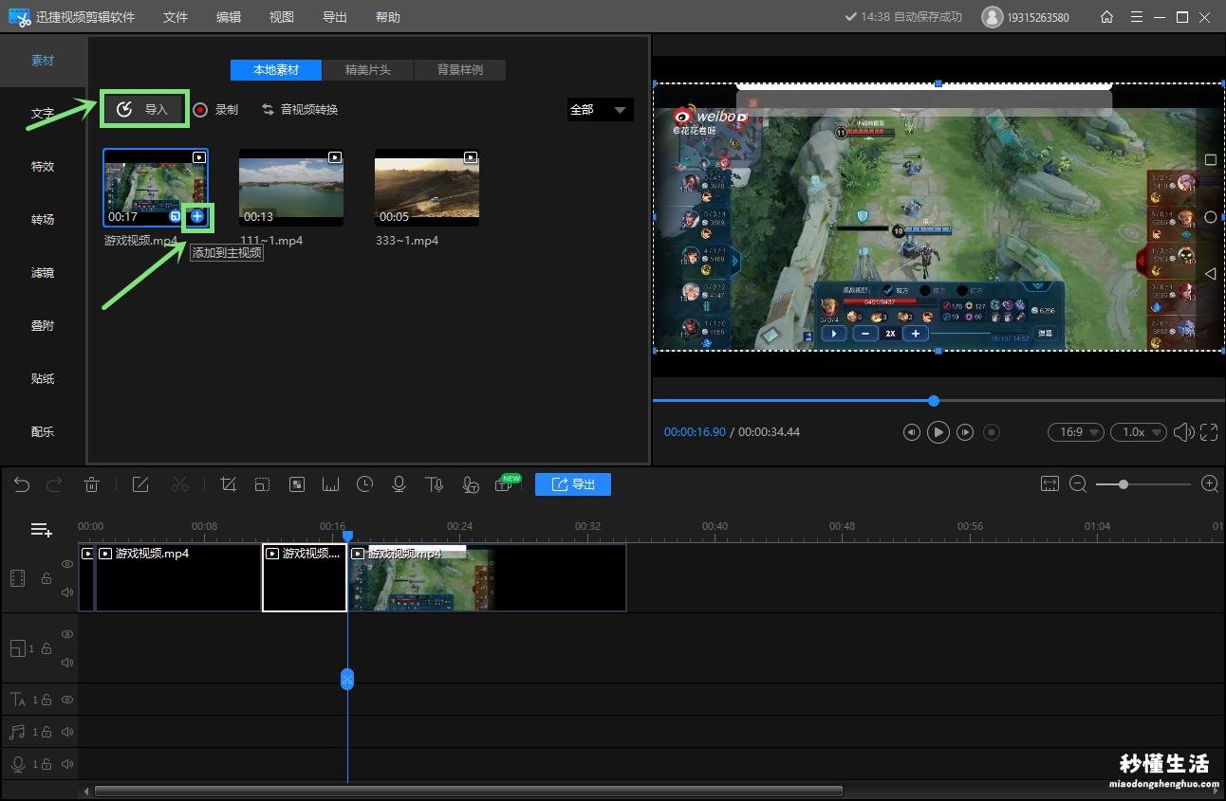Zoom in the timeline with plus magnifier
The width and height of the screenshot is (1226, 801).
[x=1210, y=484]
